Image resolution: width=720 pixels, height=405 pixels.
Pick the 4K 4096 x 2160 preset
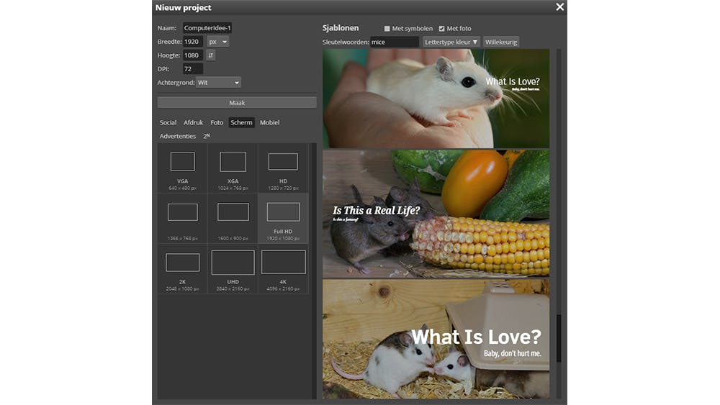click(x=283, y=268)
